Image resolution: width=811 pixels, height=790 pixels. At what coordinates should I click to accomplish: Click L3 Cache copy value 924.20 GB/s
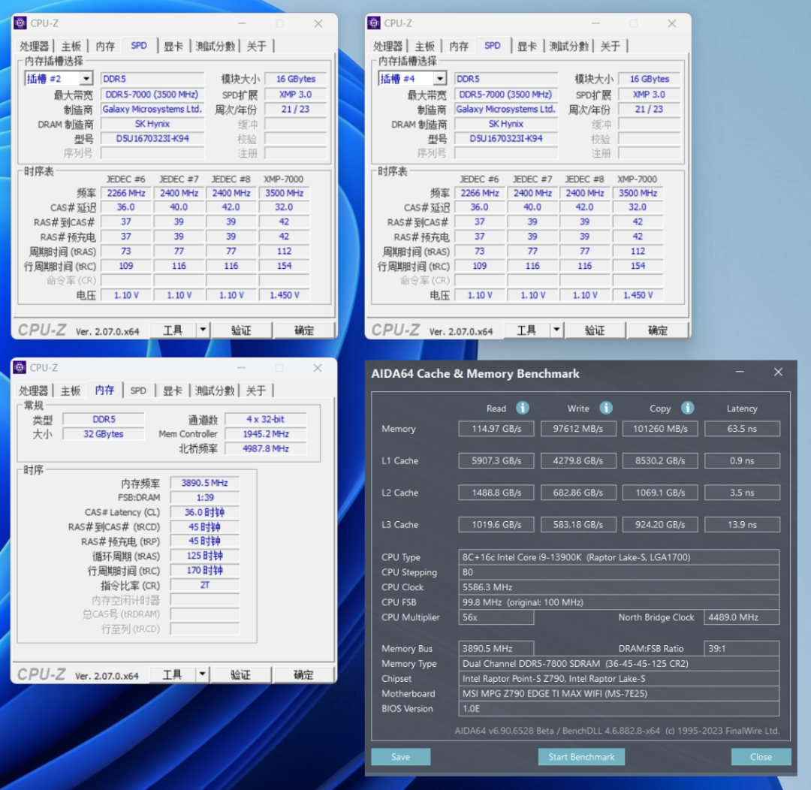click(x=660, y=525)
